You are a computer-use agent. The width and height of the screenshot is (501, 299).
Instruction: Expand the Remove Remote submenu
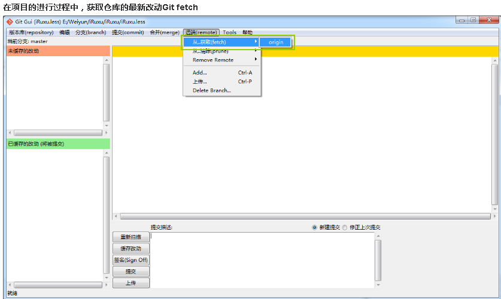point(221,60)
